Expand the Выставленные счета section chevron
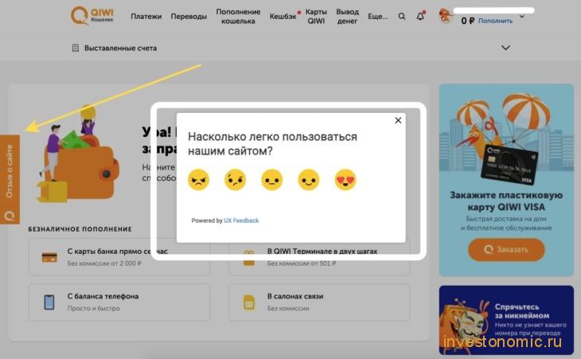This screenshot has height=359, width=581. [505, 48]
